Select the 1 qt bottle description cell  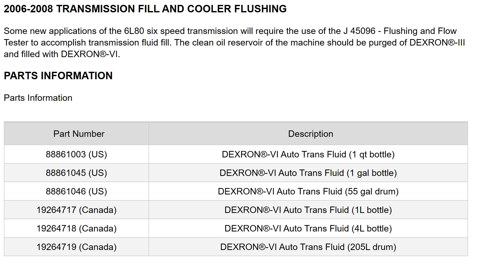[x=308, y=154]
